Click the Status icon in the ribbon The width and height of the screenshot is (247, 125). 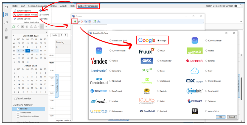tap(41, 19)
